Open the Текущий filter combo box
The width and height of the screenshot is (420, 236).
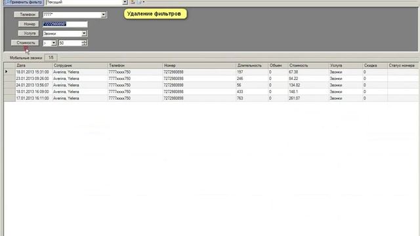(125, 2)
